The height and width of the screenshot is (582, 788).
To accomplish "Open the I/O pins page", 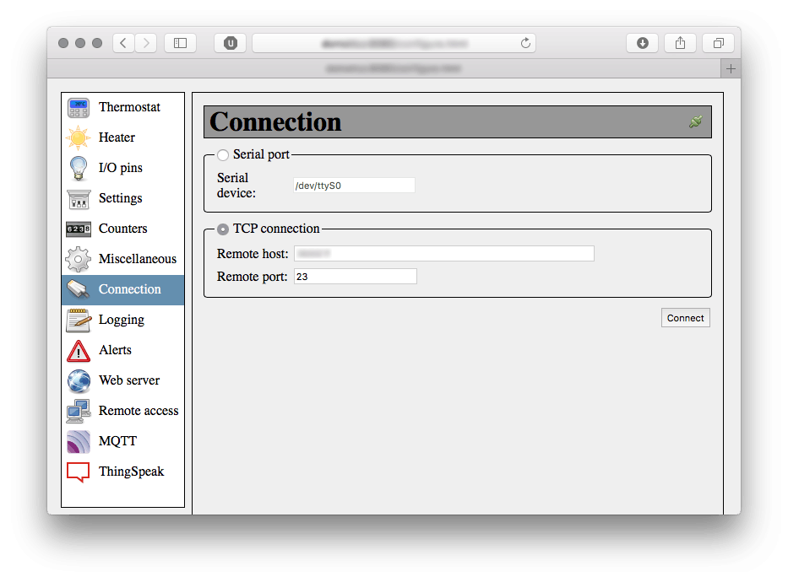I will coord(123,168).
